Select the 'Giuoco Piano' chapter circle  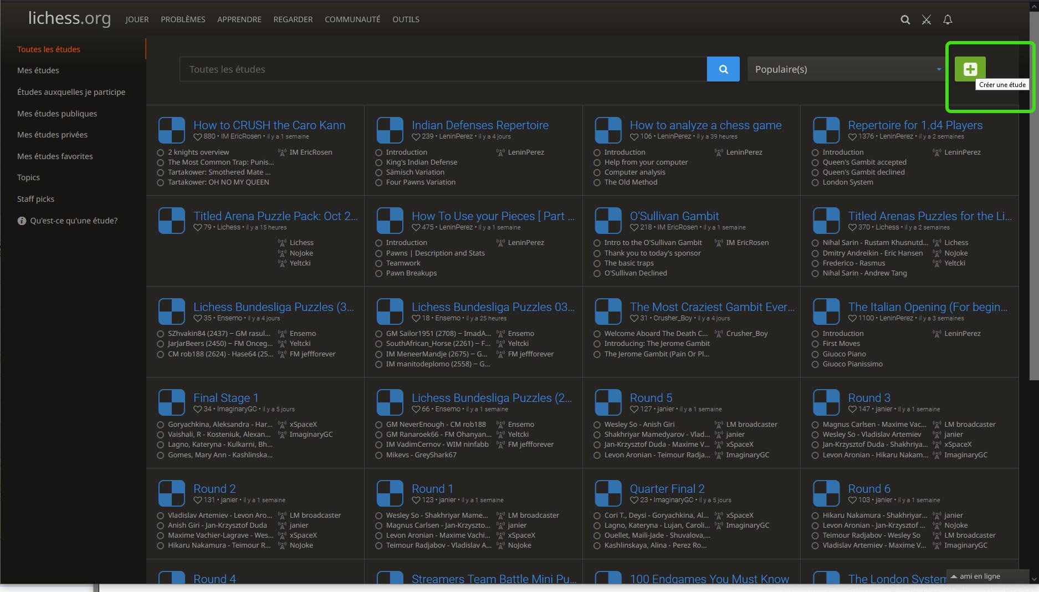[x=815, y=354]
